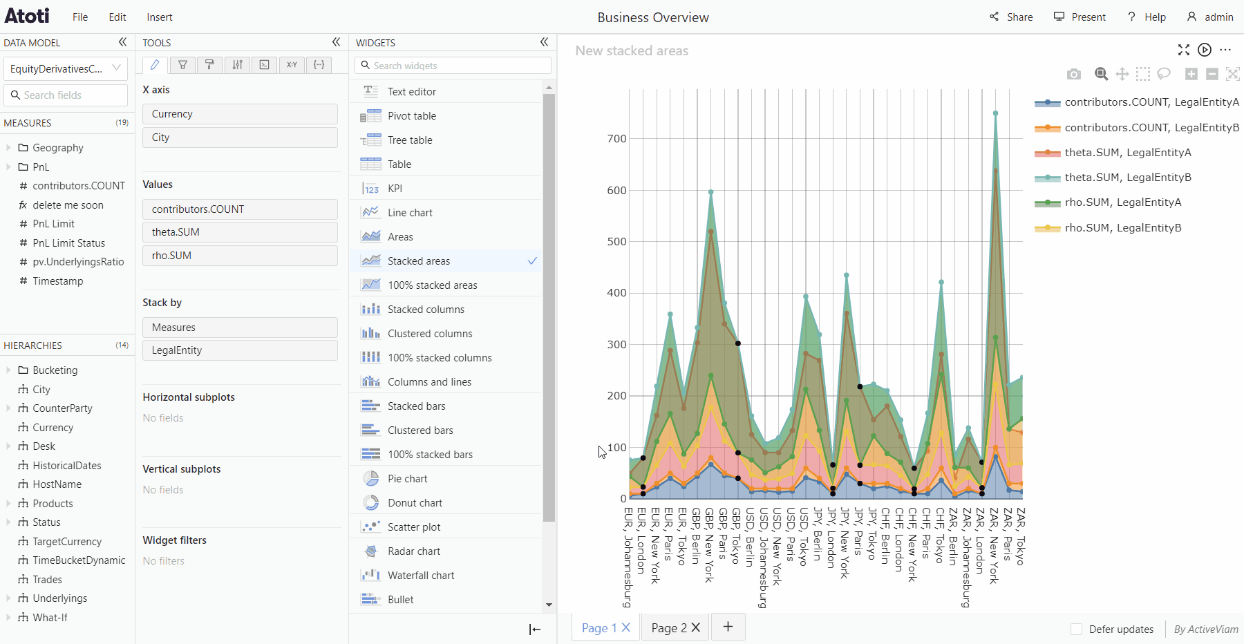The image size is (1244, 644).
Task: Expand the CounterParty hierarchy
Action: point(8,408)
